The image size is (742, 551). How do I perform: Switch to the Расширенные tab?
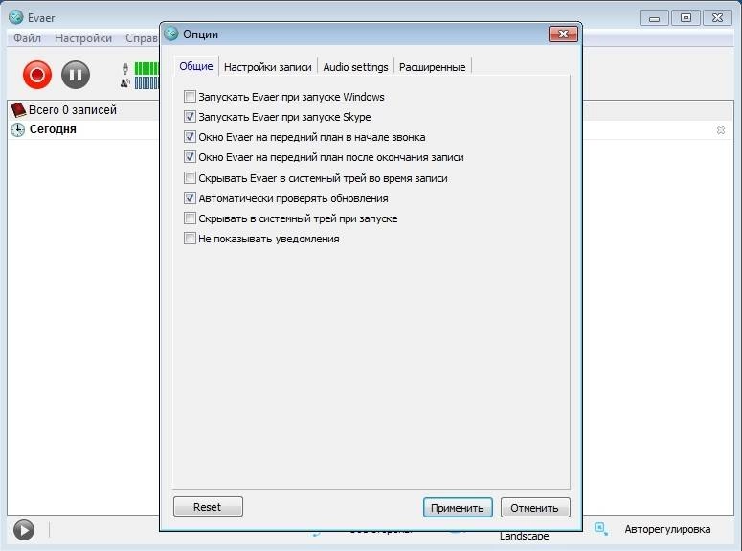tap(432, 67)
